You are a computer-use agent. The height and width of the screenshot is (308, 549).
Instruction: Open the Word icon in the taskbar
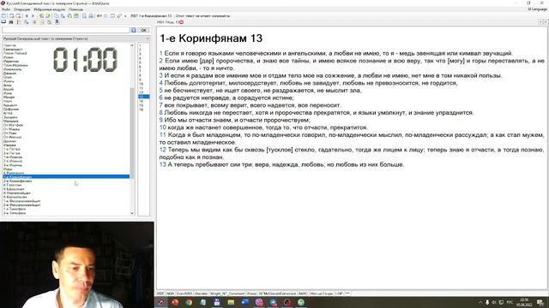(245, 302)
